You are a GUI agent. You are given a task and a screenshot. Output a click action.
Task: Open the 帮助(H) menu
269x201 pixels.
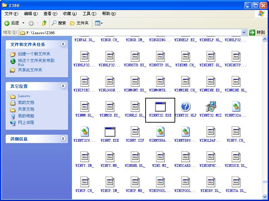pyautogui.click(x=109, y=14)
